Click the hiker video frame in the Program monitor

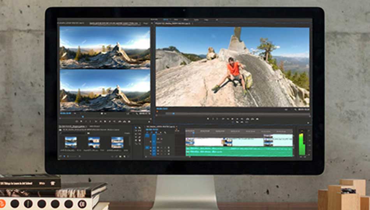click(x=233, y=67)
